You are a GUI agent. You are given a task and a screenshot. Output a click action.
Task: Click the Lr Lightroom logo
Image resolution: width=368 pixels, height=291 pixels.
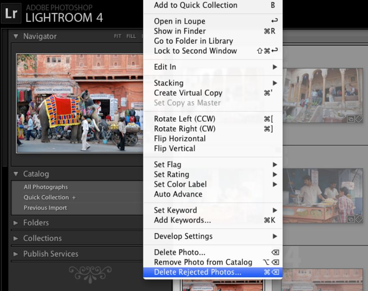[x=12, y=13]
